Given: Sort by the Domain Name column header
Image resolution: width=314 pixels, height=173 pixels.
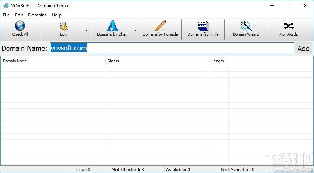Looking at the screenshot, I should pos(53,61).
